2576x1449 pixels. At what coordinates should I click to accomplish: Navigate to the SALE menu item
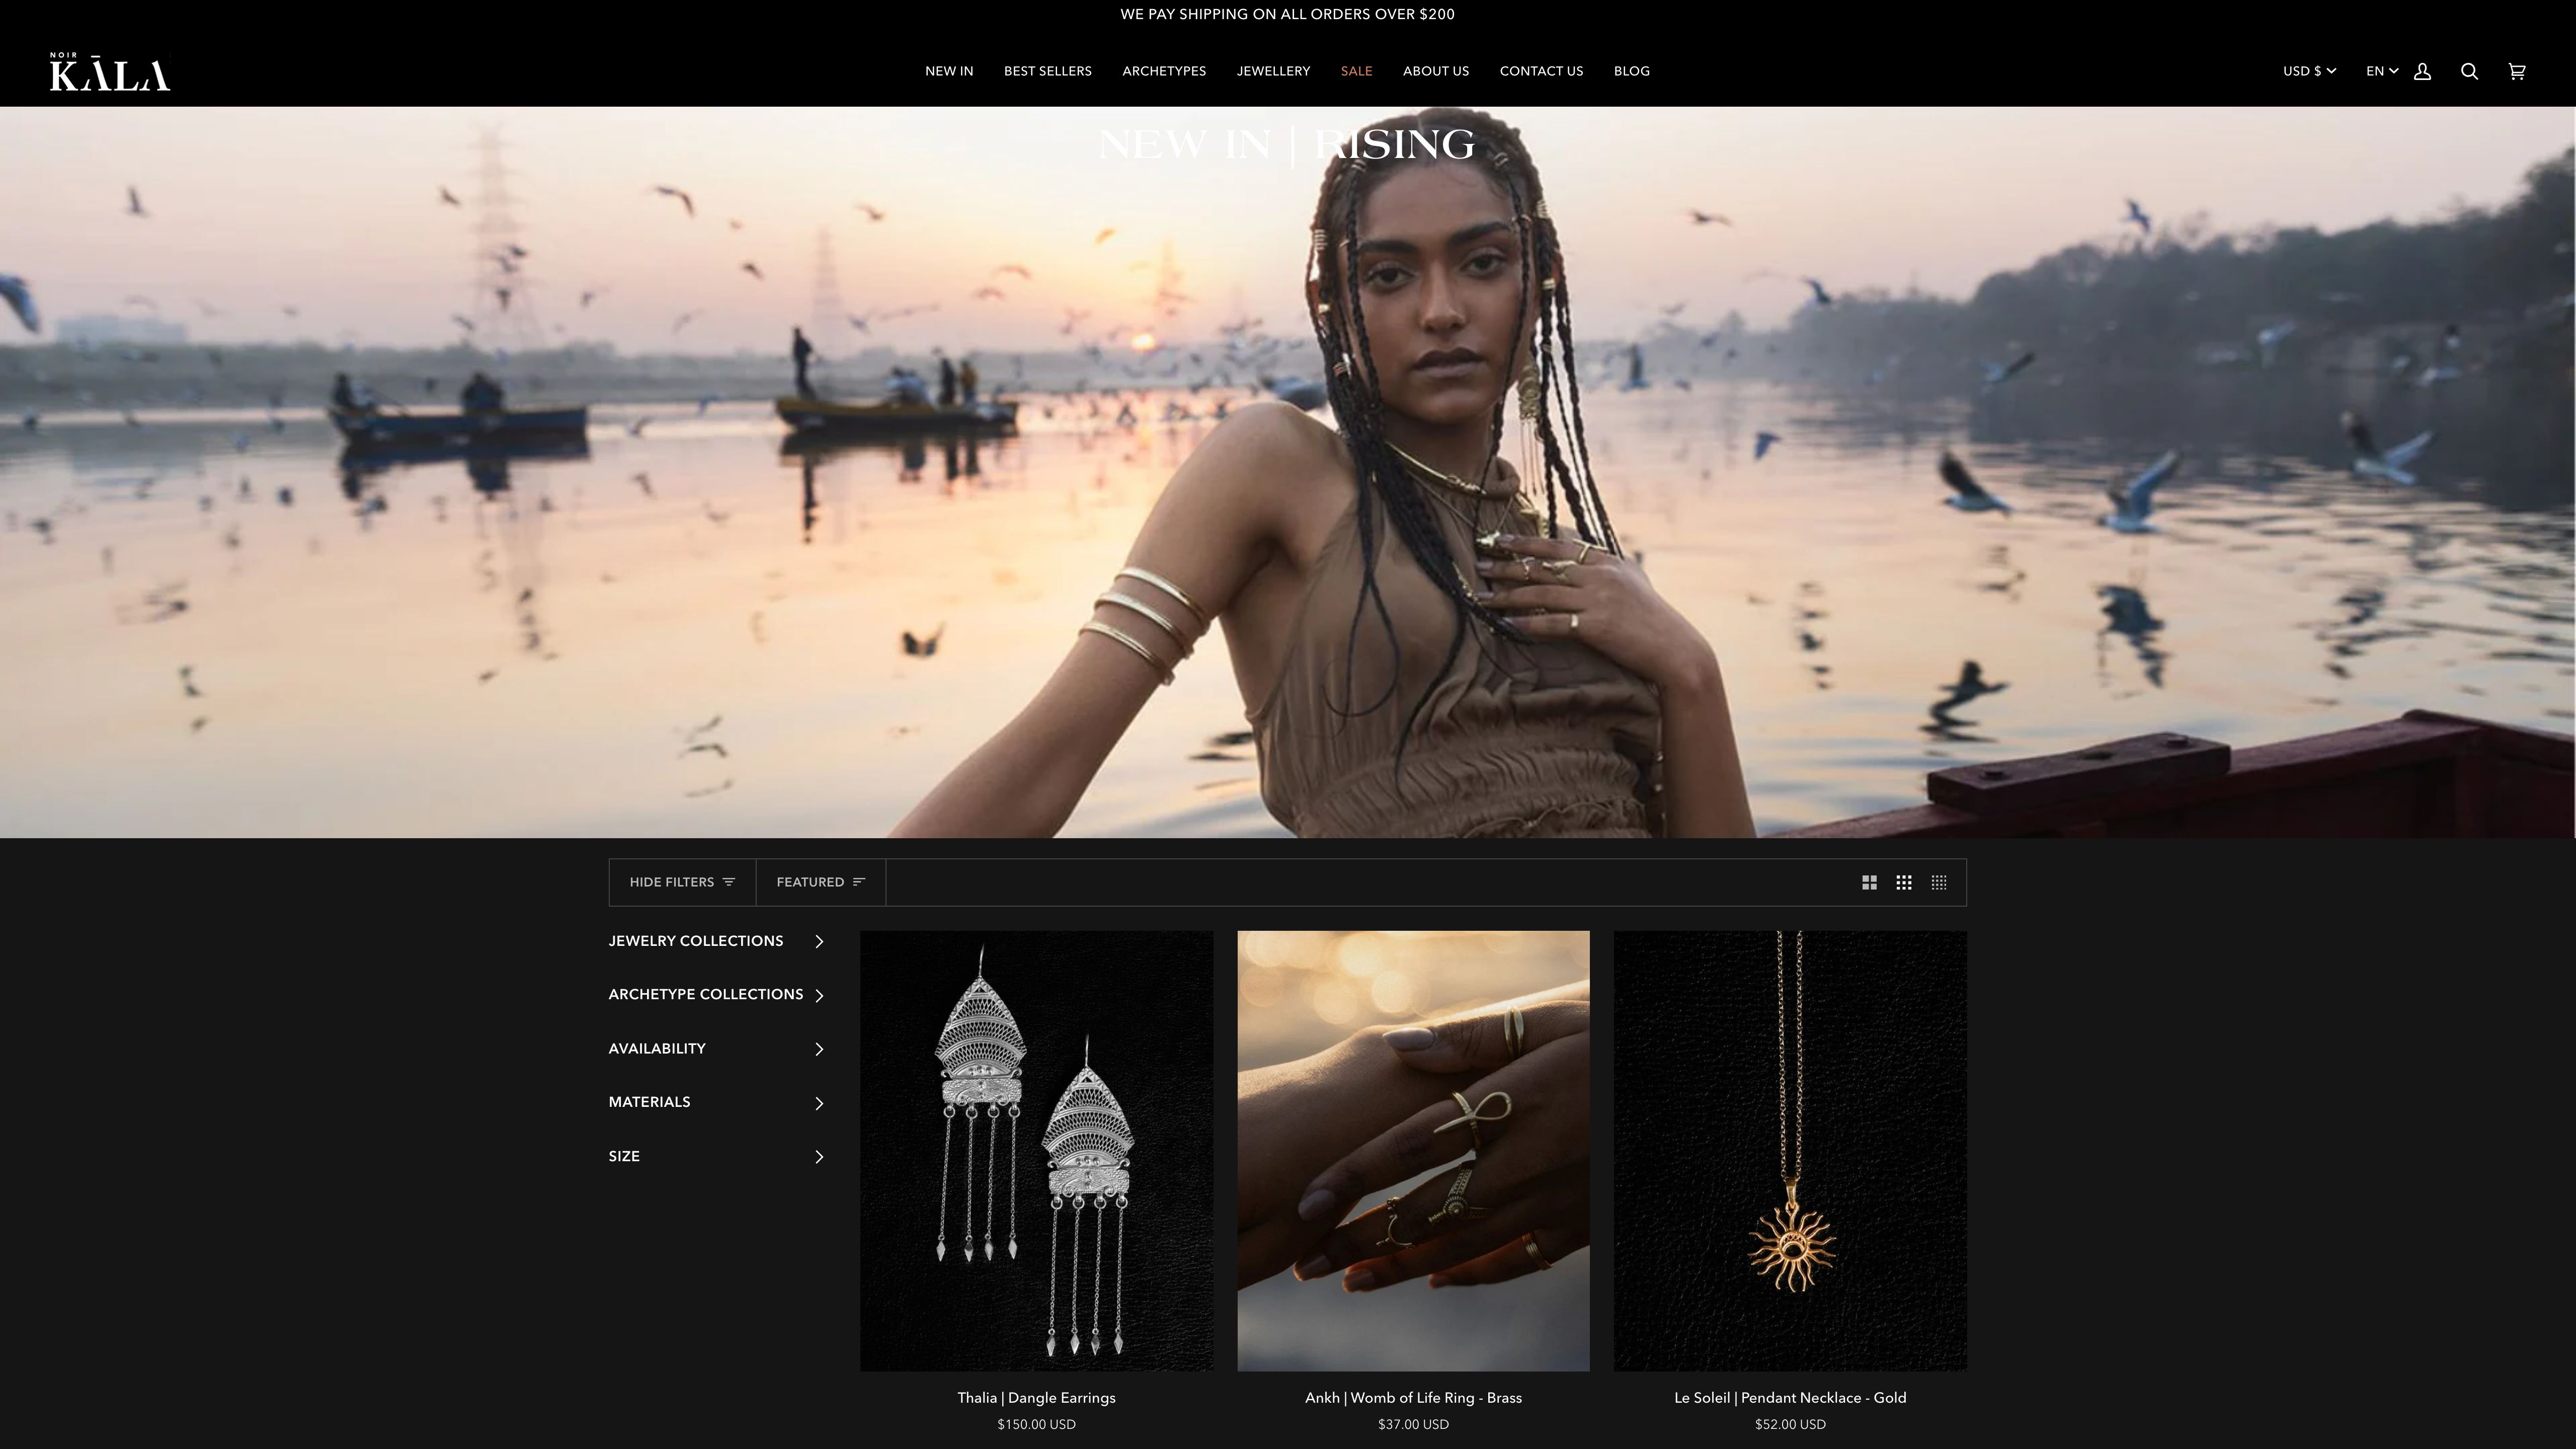[x=1356, y=71]
